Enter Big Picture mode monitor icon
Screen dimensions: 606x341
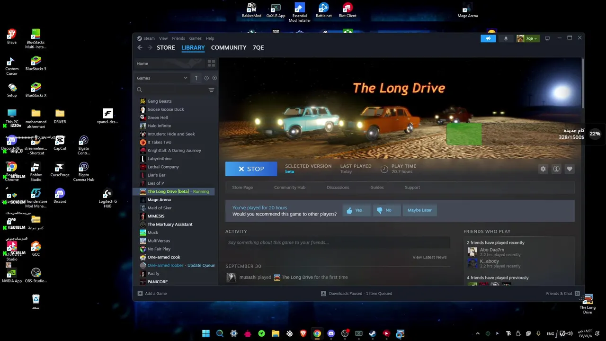point(547,38)
